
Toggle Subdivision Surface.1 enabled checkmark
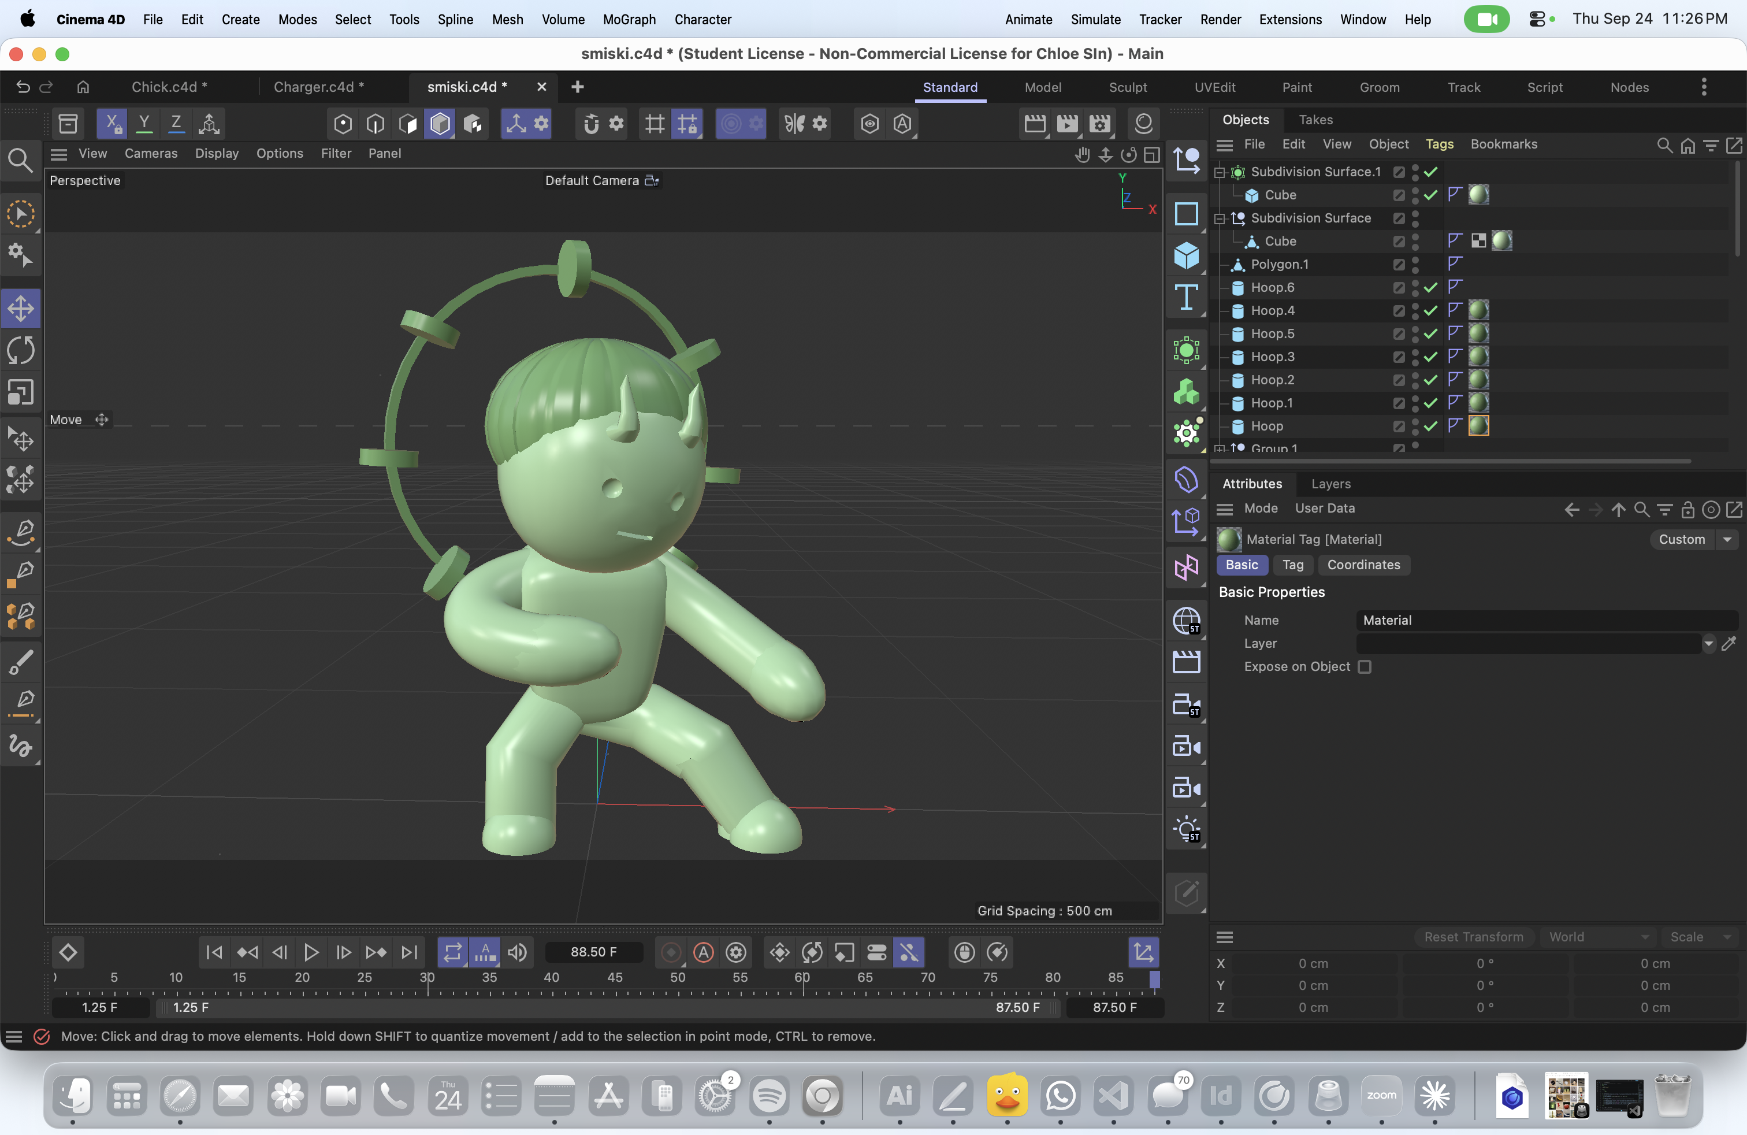tap(1430, 172)
